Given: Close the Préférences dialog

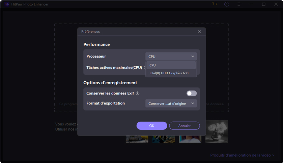Looking at the screenshot, I should click(199, 32).
